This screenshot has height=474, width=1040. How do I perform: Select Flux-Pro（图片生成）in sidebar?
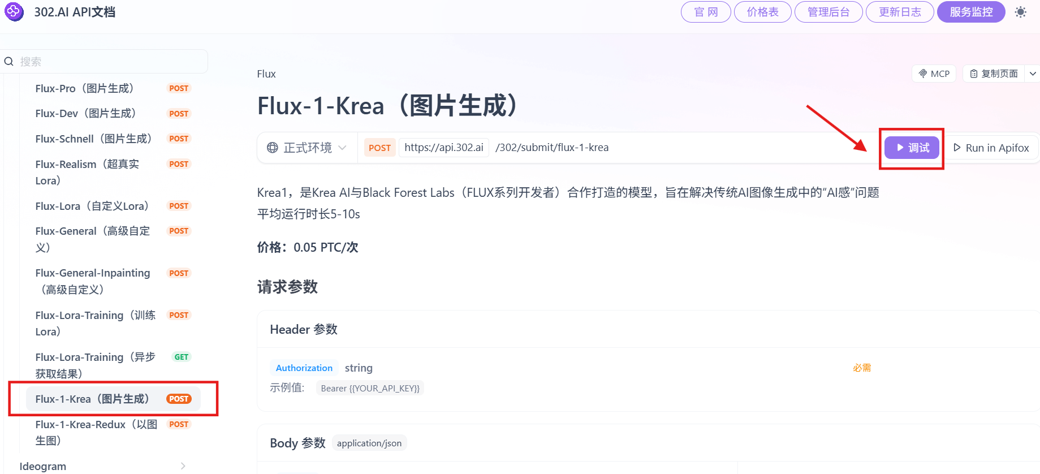pyautogui.click(x=113, y=88)
